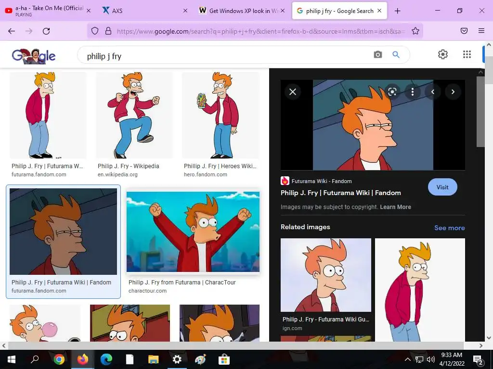Viewport: 493px width, 369px height.
Task: Open the Save to Pocket icon
Action: pos(464,31)
